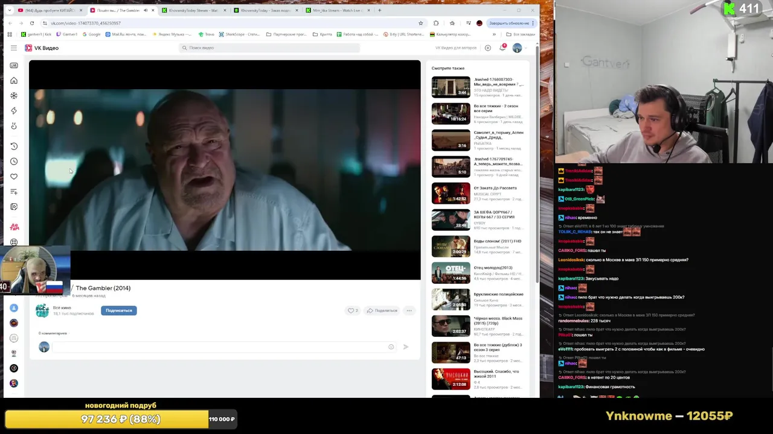Open Воды слонам! (2011) video
Viewport: 773px width, 434px height.
(477, 247)
